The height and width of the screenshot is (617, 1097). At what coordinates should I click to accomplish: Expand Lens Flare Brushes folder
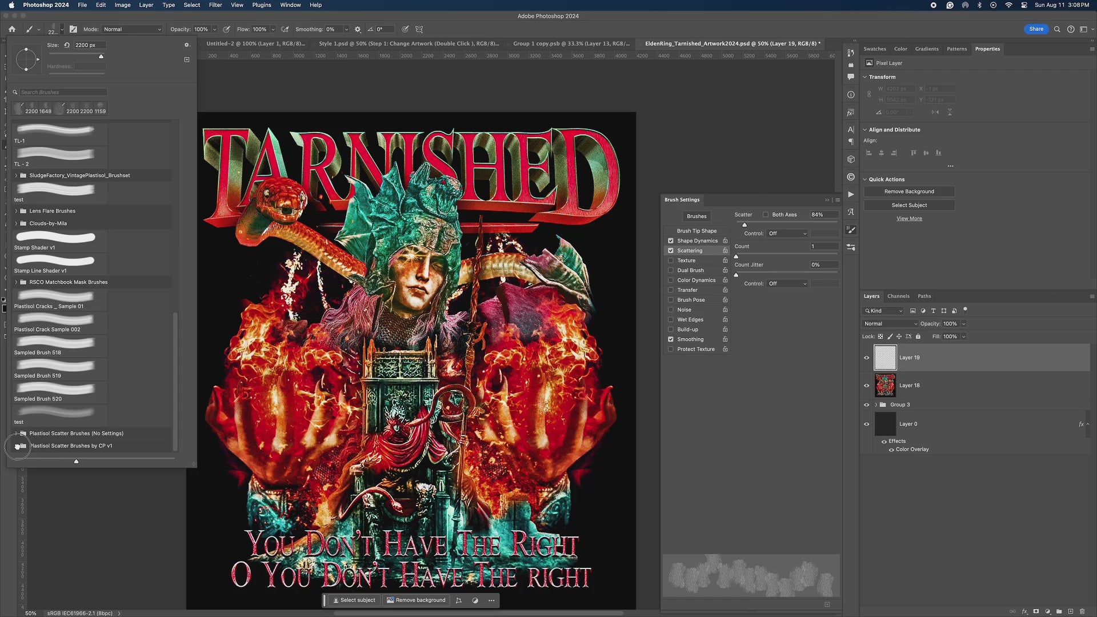16,211
